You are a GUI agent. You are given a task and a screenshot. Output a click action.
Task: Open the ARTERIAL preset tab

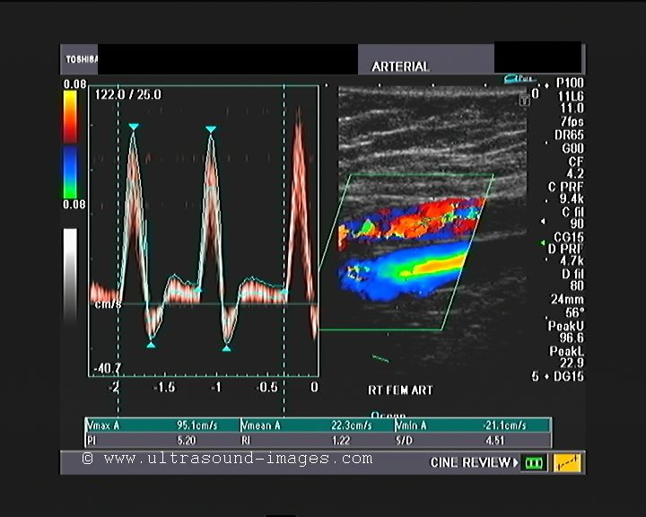tap(400, 66)
